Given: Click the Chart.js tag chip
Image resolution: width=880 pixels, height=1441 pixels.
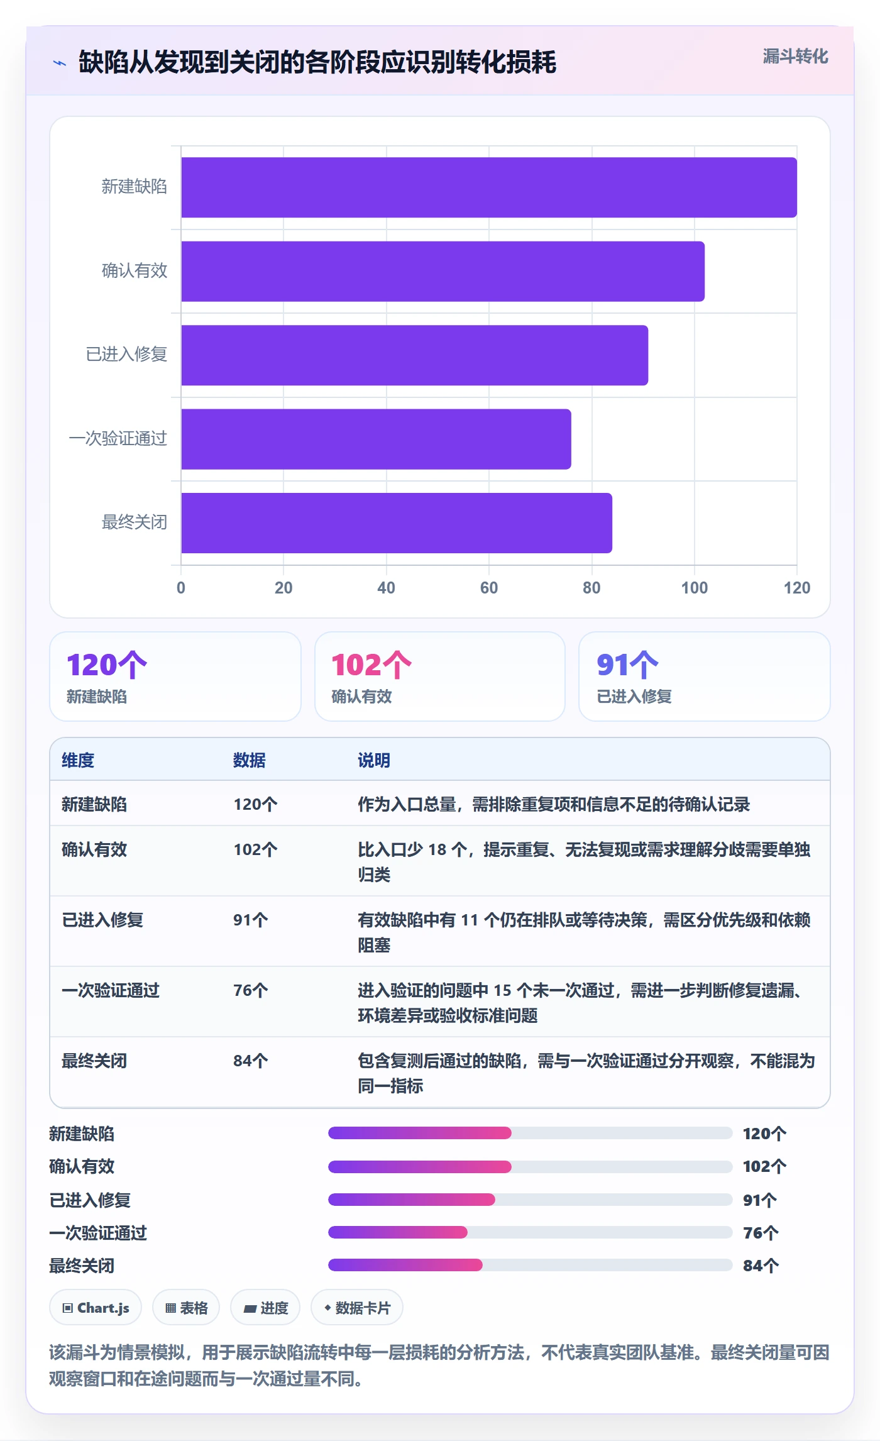Looking at the screenshot, I should pos(96,1308).
